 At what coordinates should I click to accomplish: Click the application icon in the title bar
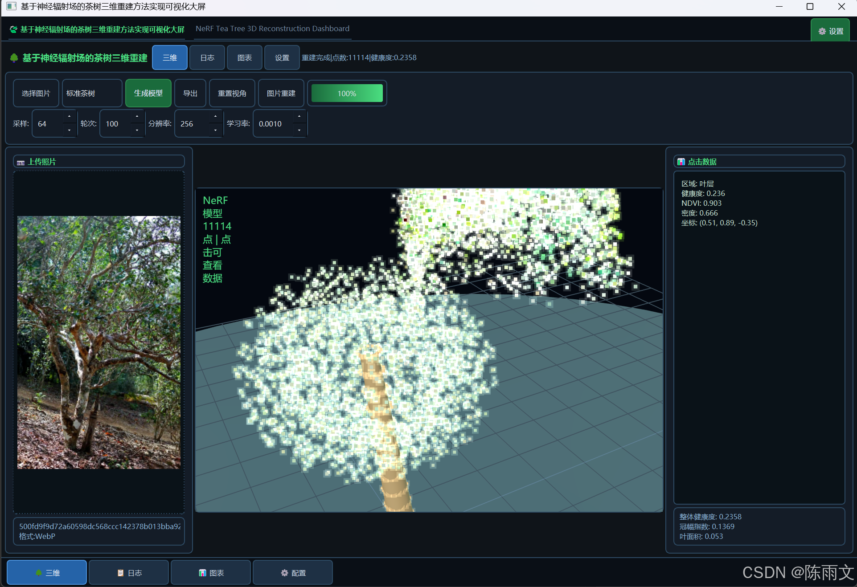11,6
